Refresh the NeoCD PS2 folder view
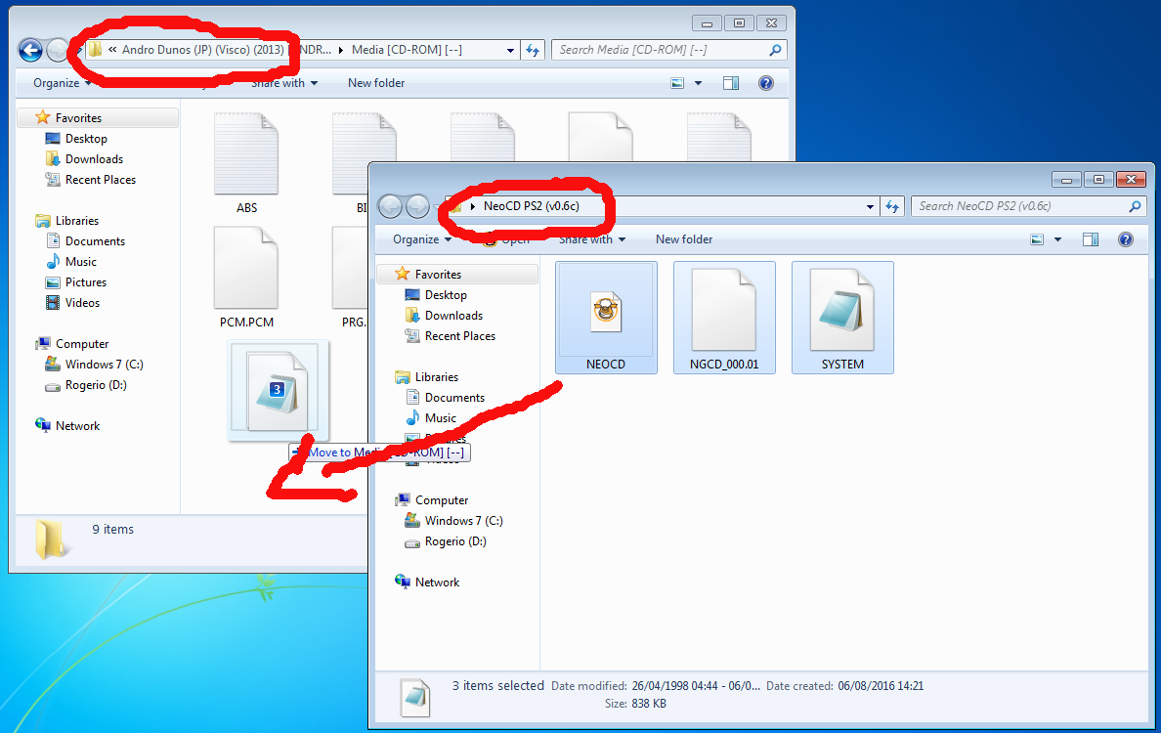The height and width of the screenshot is (733, 1161). (x=891, y=206)
